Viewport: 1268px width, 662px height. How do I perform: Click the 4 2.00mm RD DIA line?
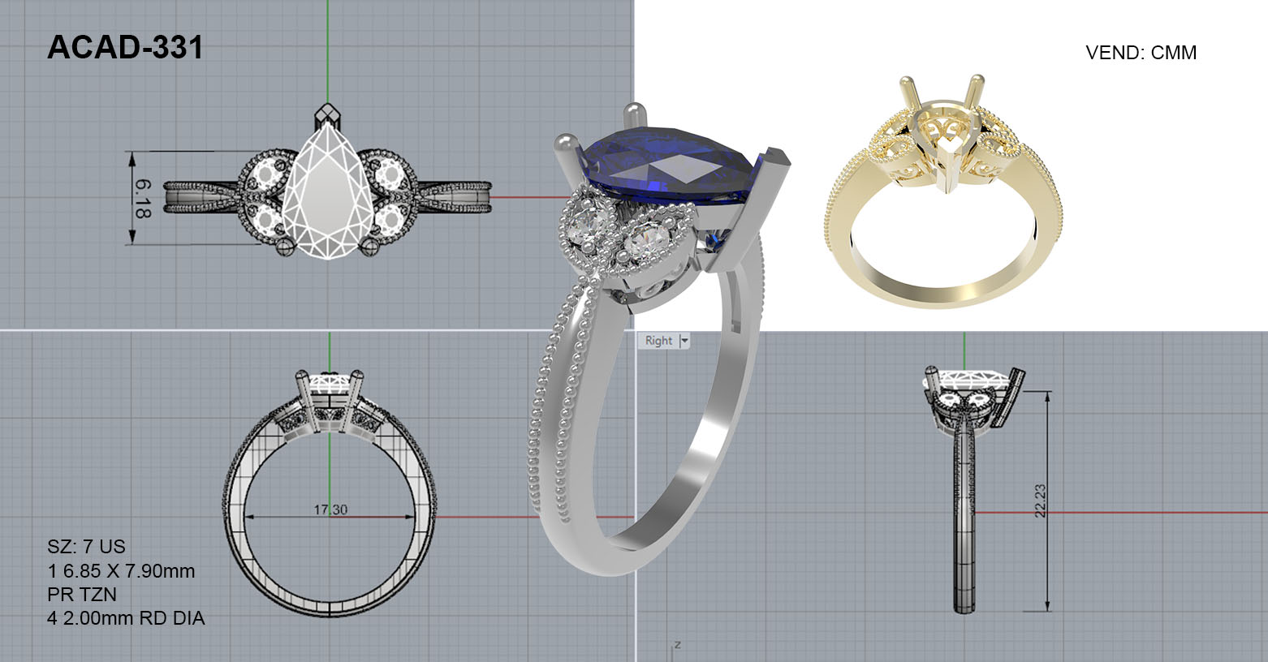tap(126, 618)
